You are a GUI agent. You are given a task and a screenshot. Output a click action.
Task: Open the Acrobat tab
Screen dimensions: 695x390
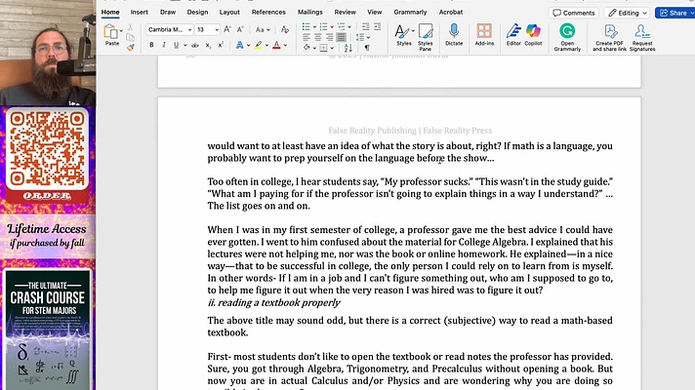pos(451,12)
